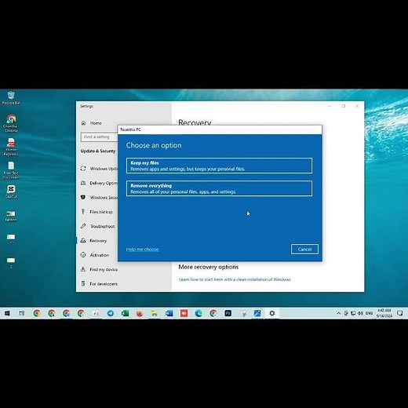
Task: Open the Windows Start menu
Action: click(x=7, y=313)
